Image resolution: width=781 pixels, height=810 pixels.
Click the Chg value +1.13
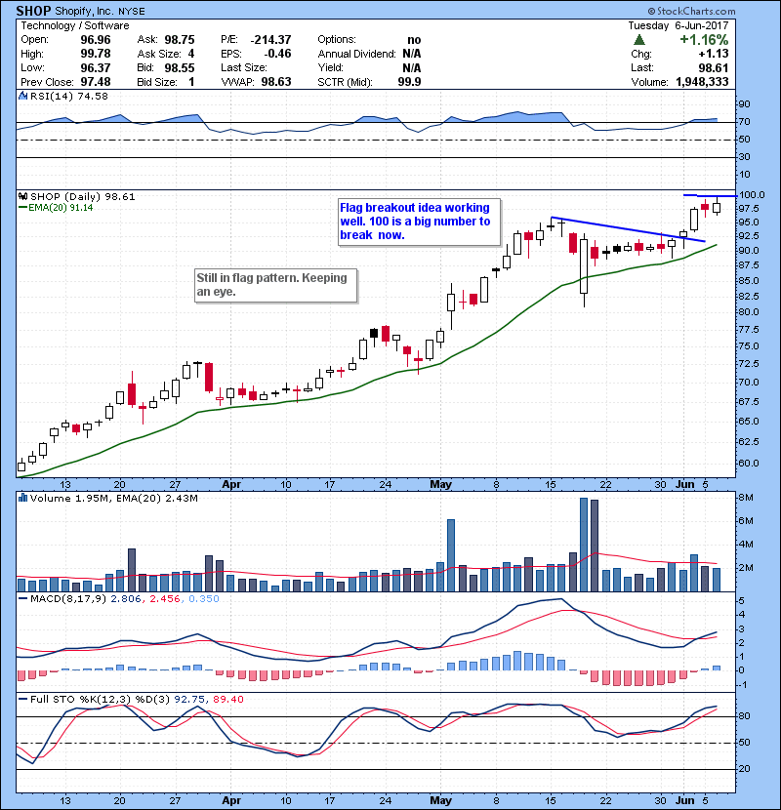click(x=714, y=54)
